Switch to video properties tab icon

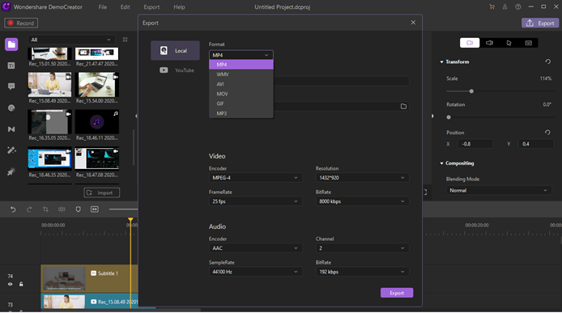click(470, 43)
